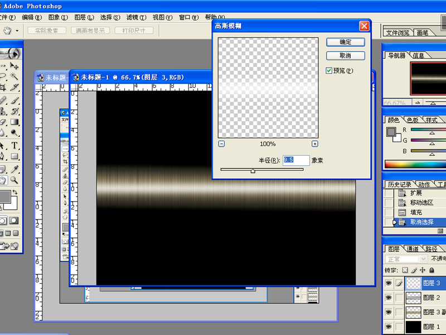Open the 滤镜 menu

pos(136,17)
